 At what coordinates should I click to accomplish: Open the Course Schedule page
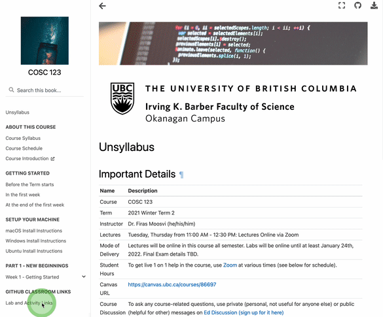point(24,148)
